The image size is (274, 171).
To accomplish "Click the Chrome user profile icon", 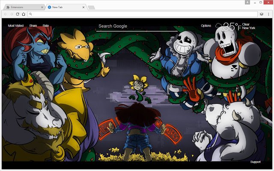I will click(x=247, y=2).
